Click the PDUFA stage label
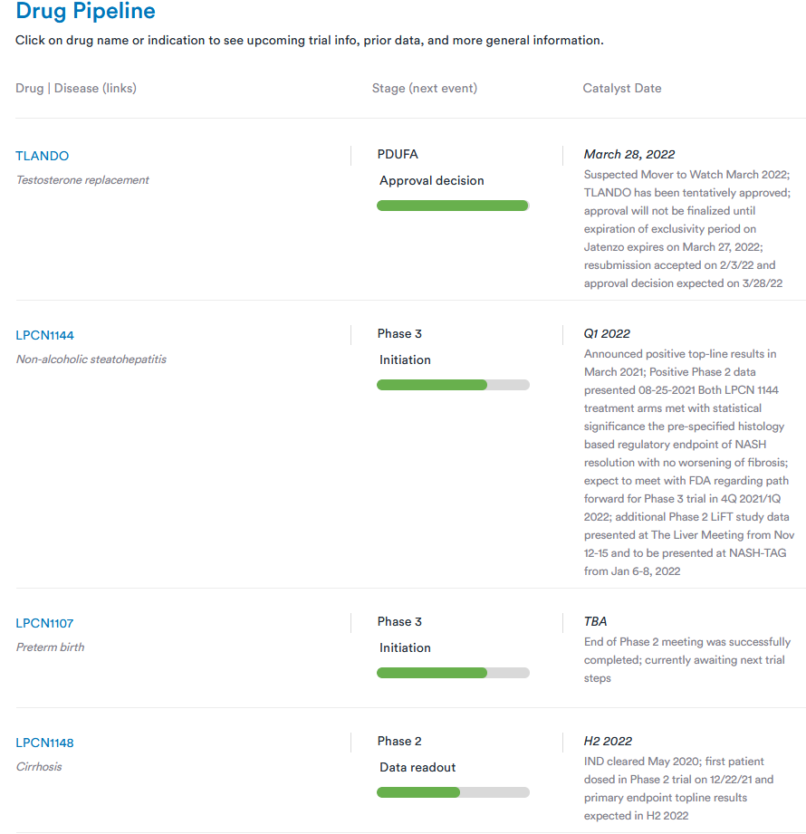Image resolution: width=806 pixels, height=834 pixels. tap(398, 154)
